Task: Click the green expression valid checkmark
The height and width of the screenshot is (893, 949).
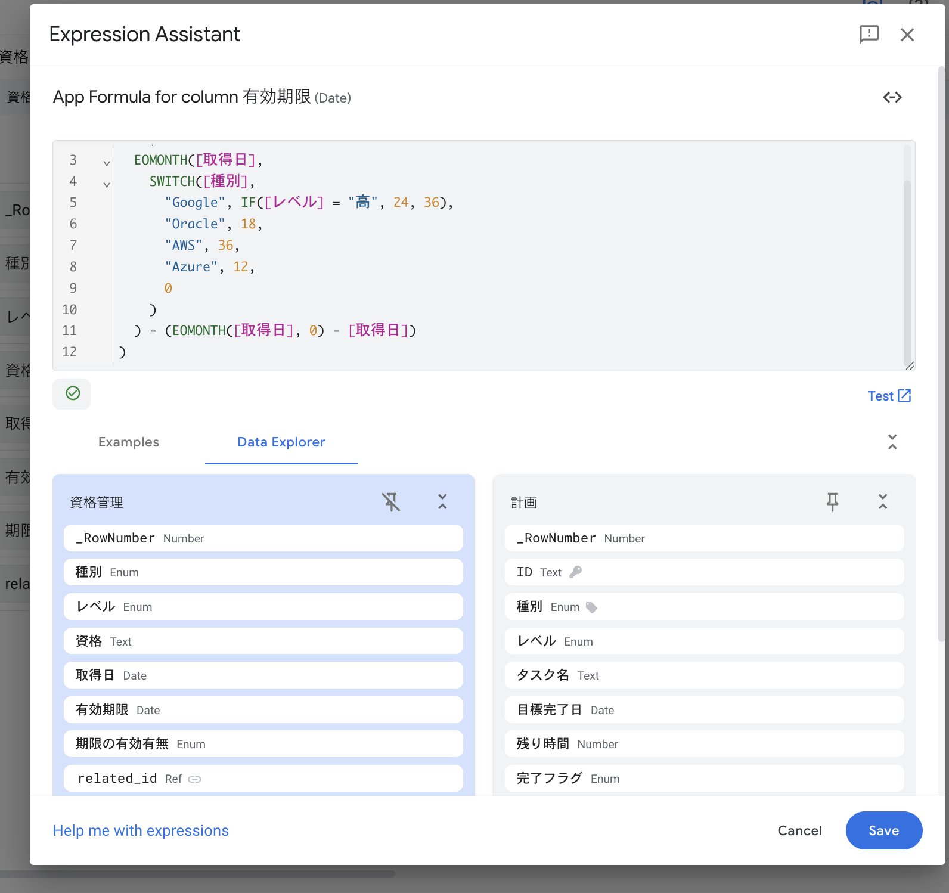Action: point(72,393)
